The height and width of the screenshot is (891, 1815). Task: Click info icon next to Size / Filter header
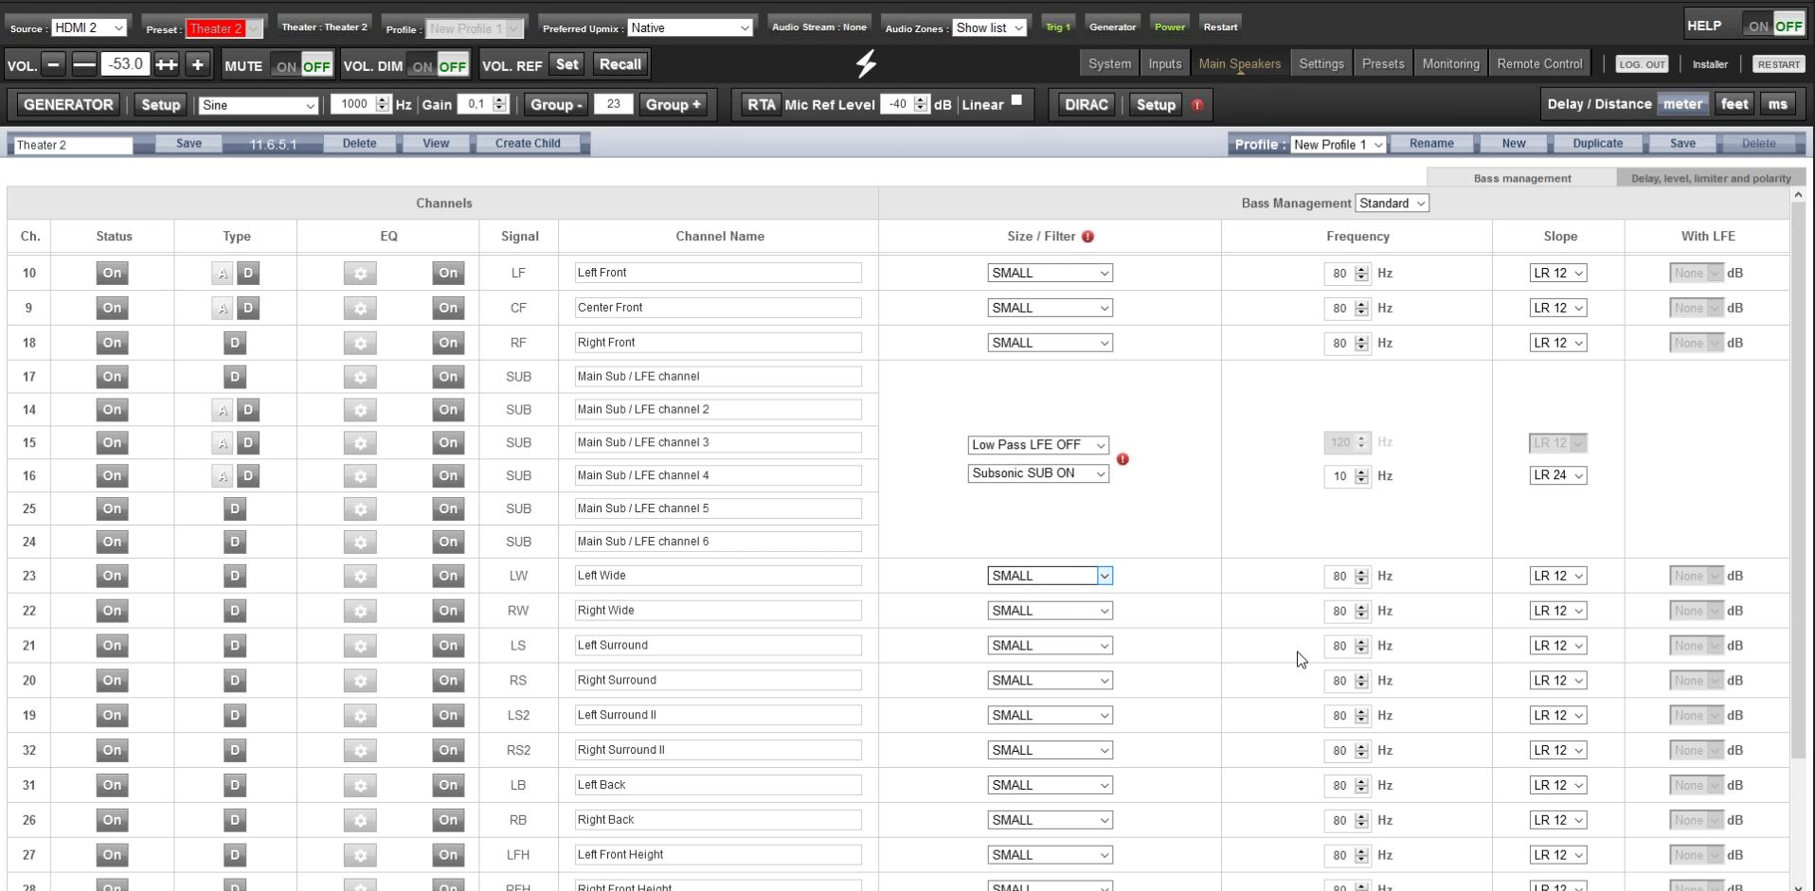(x=1087, y=237)
